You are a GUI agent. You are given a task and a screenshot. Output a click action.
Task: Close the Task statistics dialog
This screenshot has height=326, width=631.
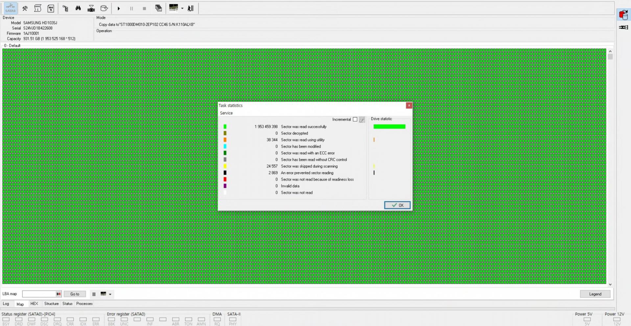coord(409,105)
